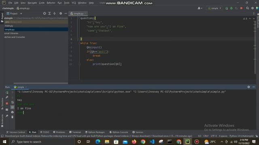Open Python Console tool window
This screenshot has width=259, height=145.
coord(119,132)
